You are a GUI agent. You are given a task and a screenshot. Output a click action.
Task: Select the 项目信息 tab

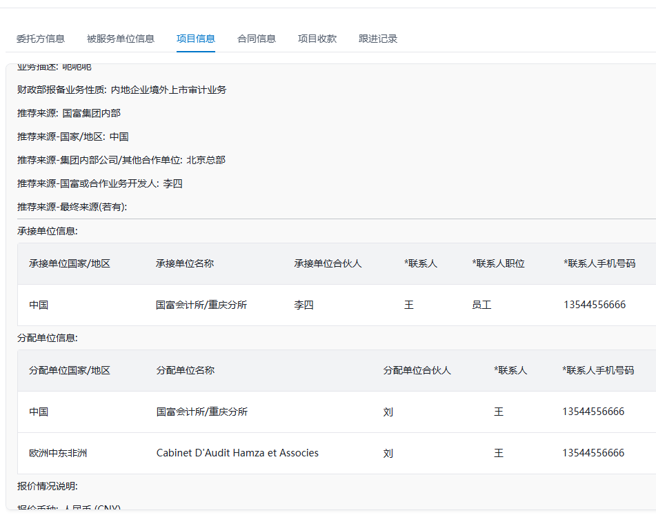pos(196,39)
